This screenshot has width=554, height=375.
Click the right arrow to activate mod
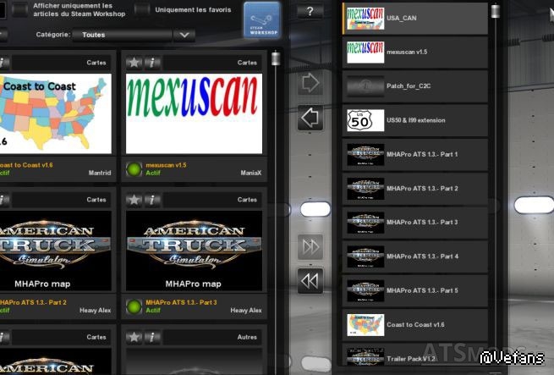[x=310, y=83]
